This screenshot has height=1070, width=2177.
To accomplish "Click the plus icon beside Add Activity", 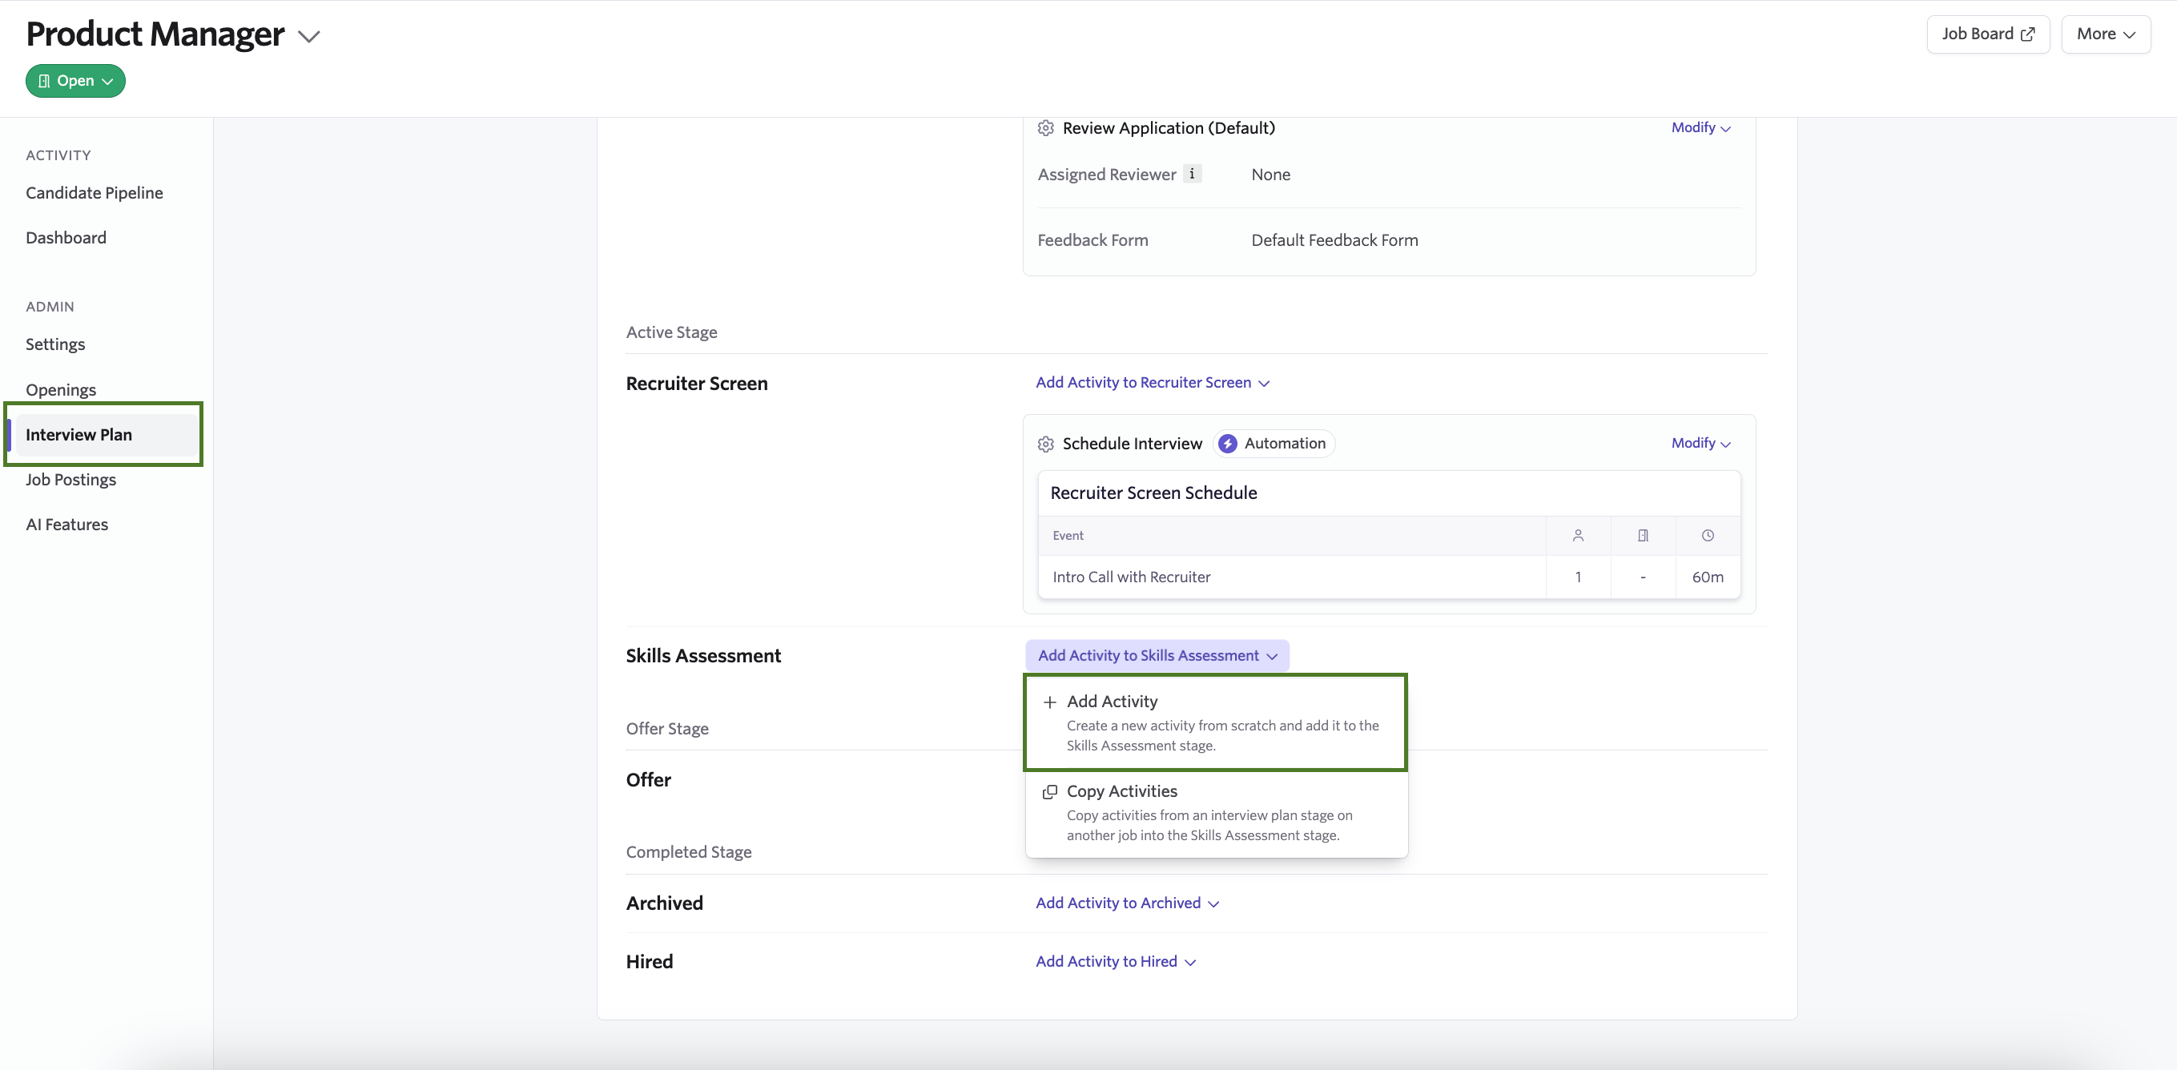I will pos(1049,702).
